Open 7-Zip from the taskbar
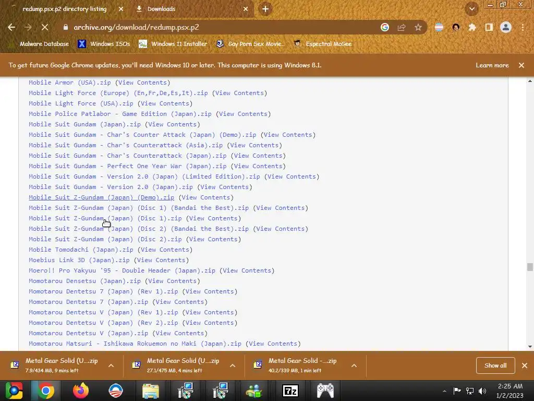This screenshot has width=534, height=401. tap(290, 391)
